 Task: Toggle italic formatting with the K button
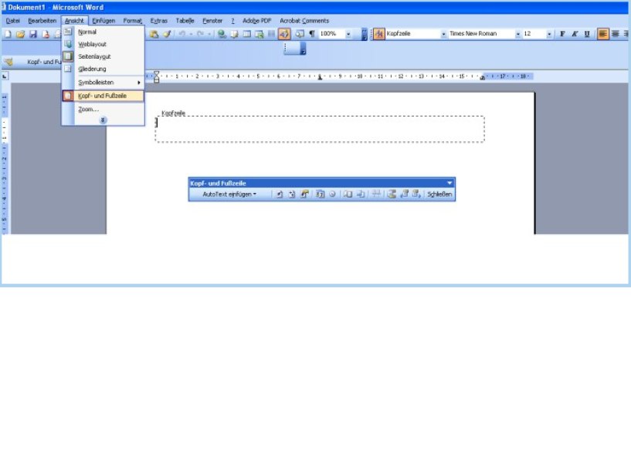click(575, 34)
